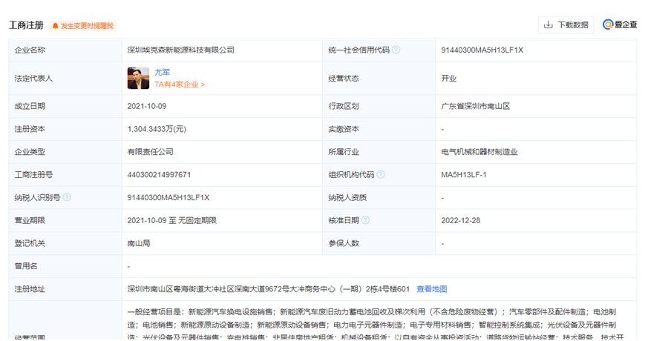Screen dimensions: 645x341
Task: Select organization code MA5H13LF-1
Action: [x=464, y=175]
